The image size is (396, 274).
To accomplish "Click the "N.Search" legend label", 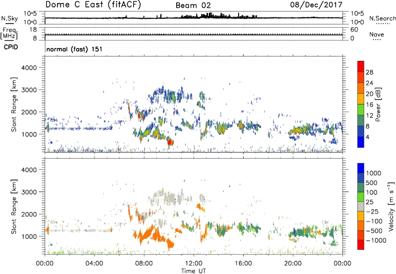I will point(382,18).
